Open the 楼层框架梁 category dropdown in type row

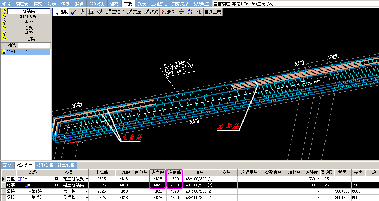[86, 179]
